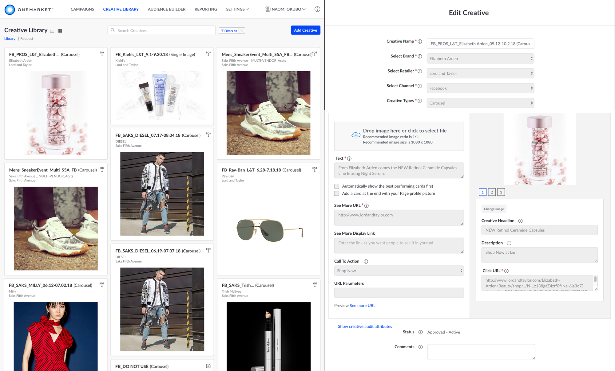
Task: Open the Creative Library tab
Action: (121, 9)
